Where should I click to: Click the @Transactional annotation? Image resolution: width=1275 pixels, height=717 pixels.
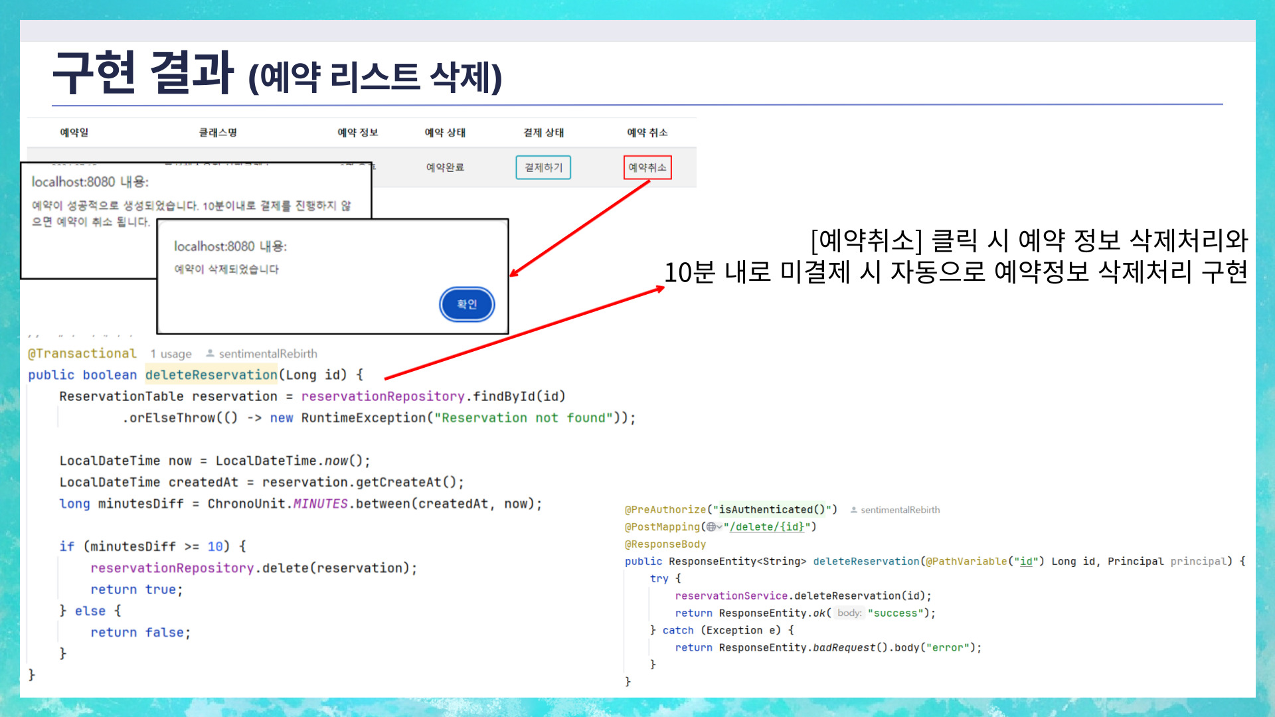tap(82, 353)
